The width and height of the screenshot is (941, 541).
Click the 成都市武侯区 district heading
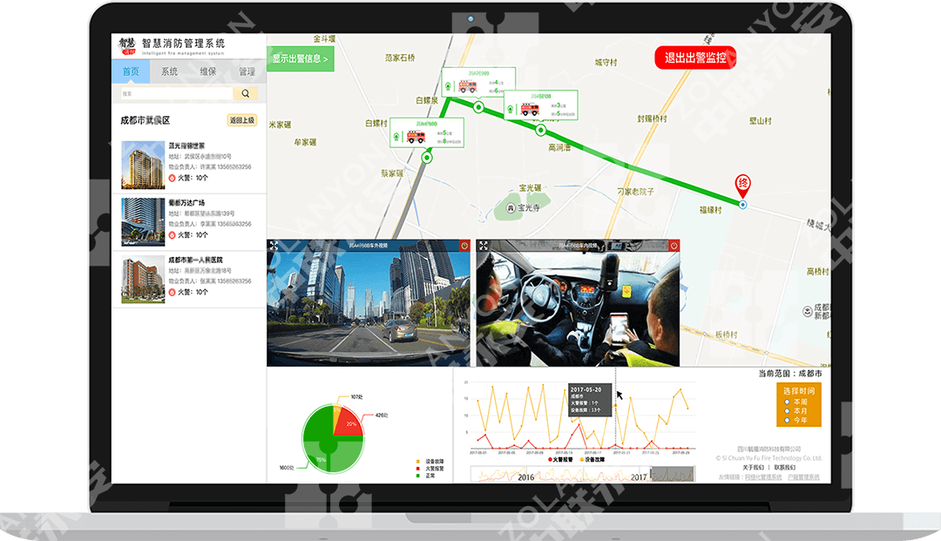coord(146,120)
